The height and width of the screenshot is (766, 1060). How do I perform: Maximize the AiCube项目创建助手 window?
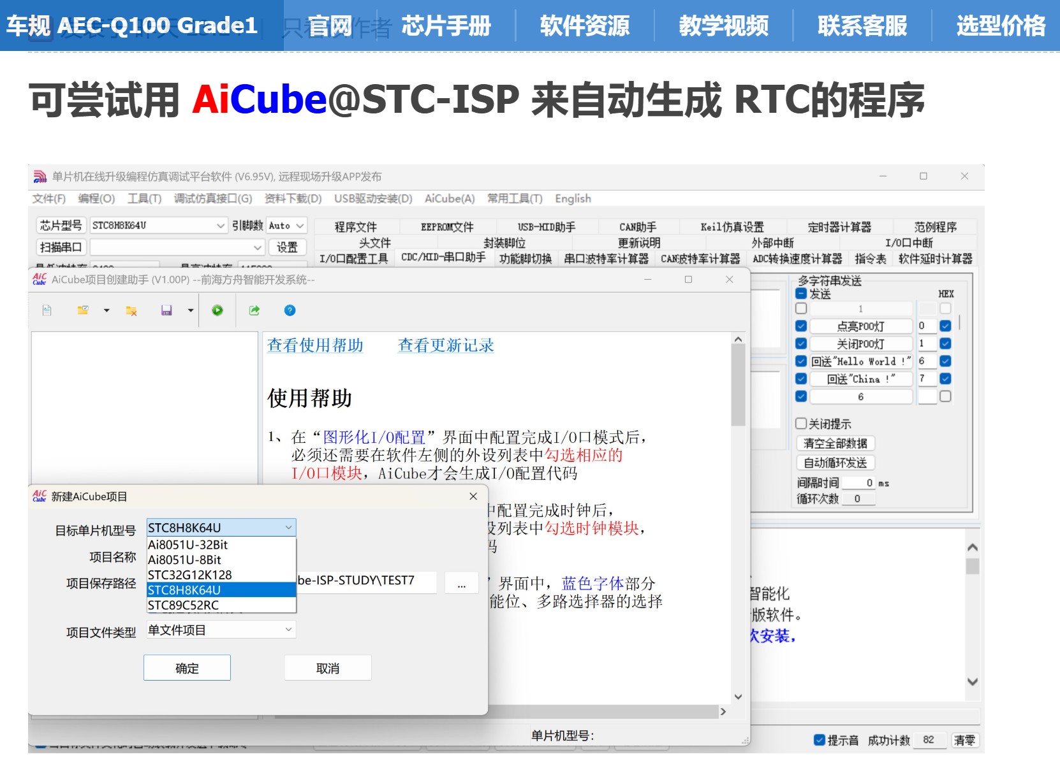[x=688, y=279]
